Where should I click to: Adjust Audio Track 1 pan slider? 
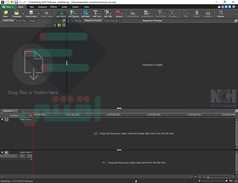click(x=26, y=156)
